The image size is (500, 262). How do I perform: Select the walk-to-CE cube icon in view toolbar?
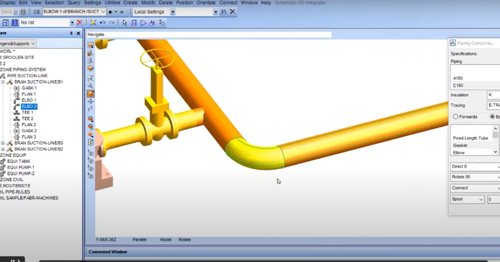tap(90, 94)
